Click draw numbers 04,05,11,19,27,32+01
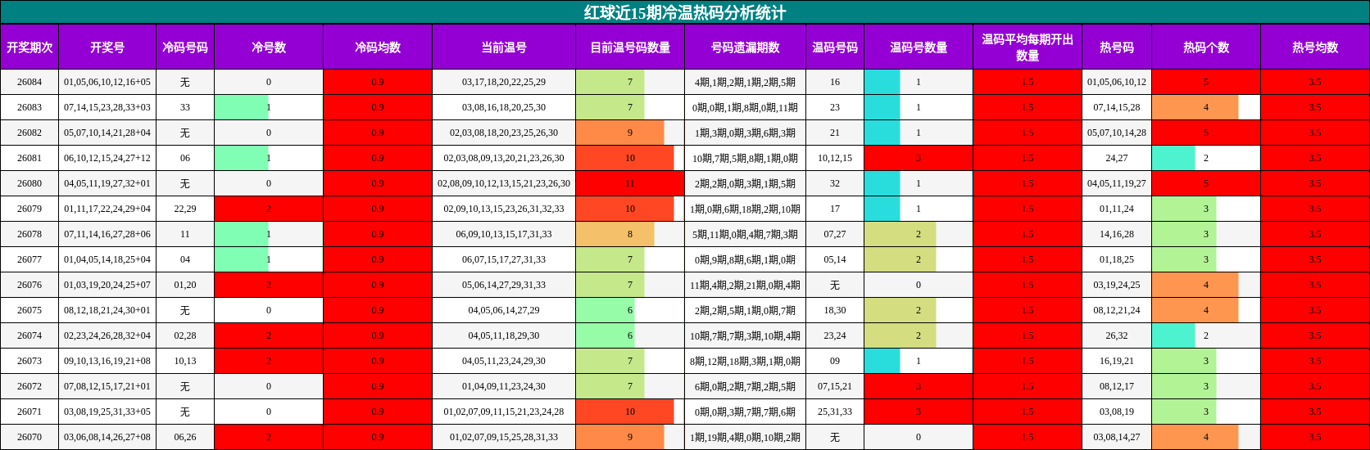1370x450 pixels. pos(107,183)
